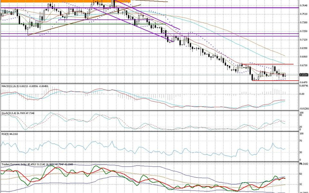Image resolution: width=309 pixels, height=193 pixels.
Task: Click the 0.6470 price axis label
Action: (304, 82)
